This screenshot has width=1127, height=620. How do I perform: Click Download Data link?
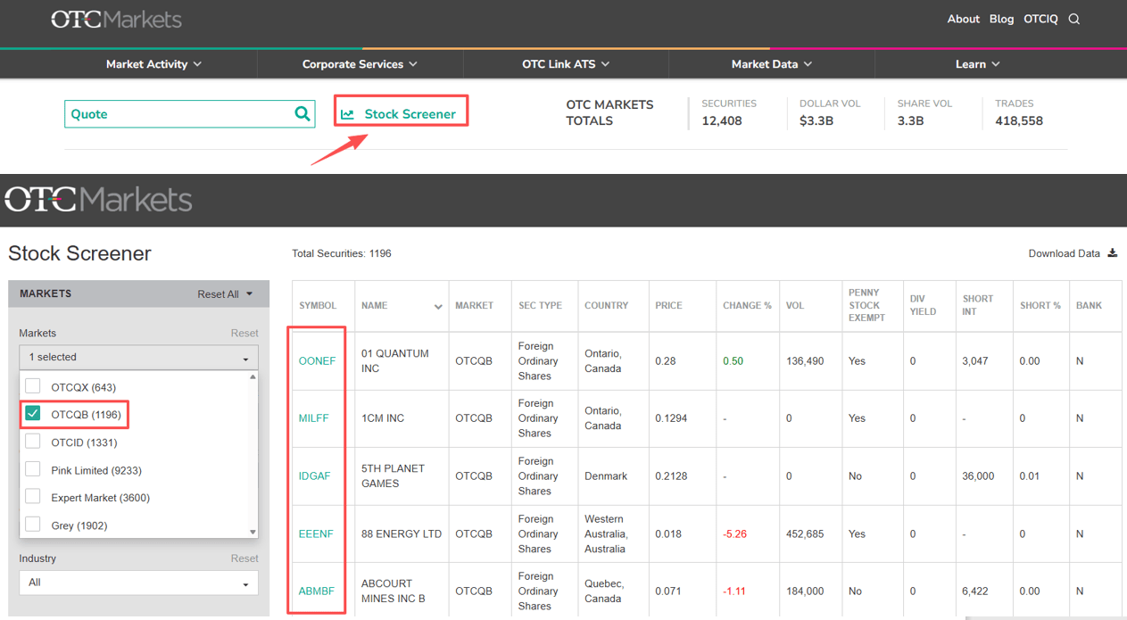point(1064,253)
